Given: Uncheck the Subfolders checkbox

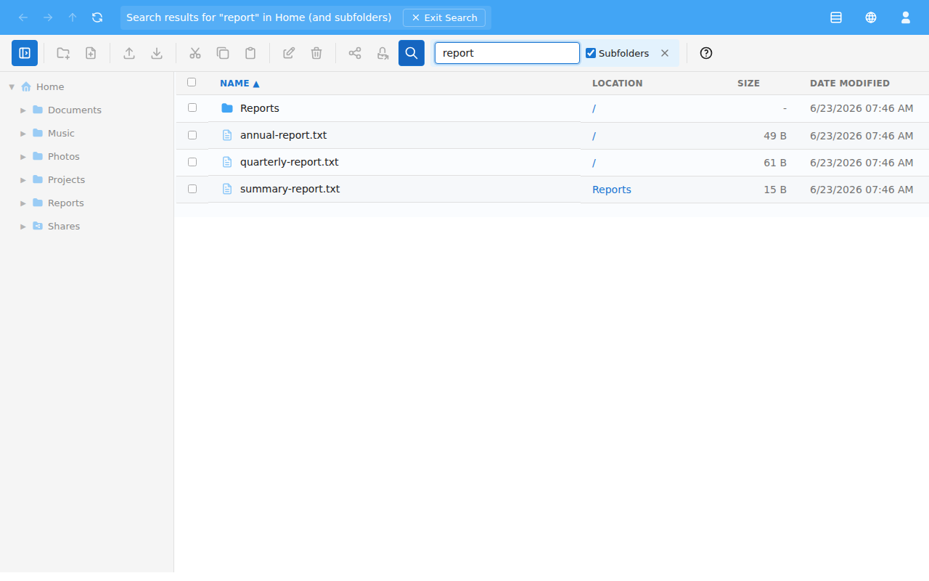Looking at the screenshot, I should (591, 53).
